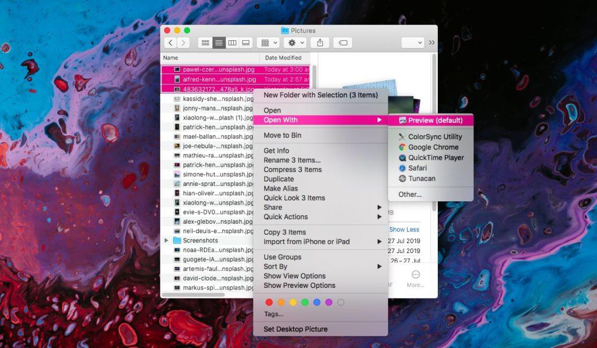This screenshot has width=597, height=348.
Task: Choose Preview (default) in the Open With submenu
Action: (x=433, y=119)
